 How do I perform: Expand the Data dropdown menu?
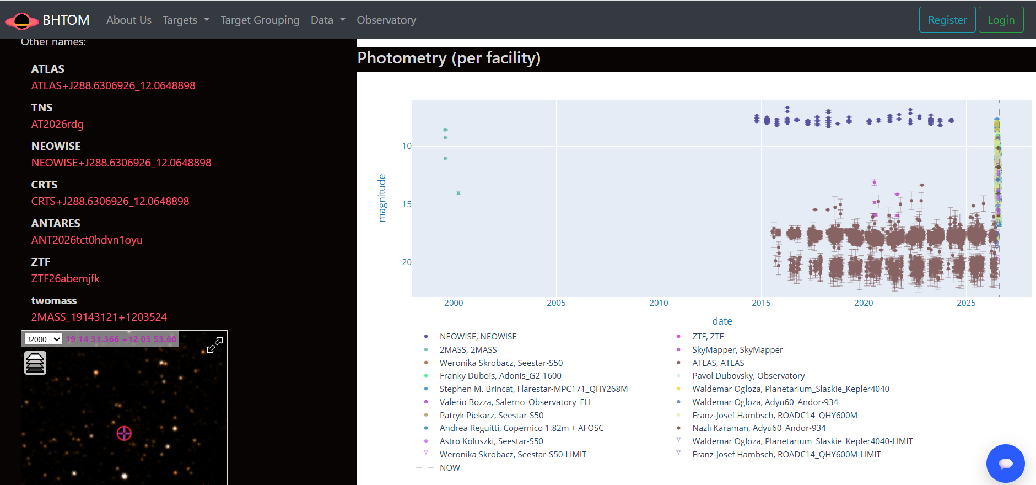click(x=328, y=20)
